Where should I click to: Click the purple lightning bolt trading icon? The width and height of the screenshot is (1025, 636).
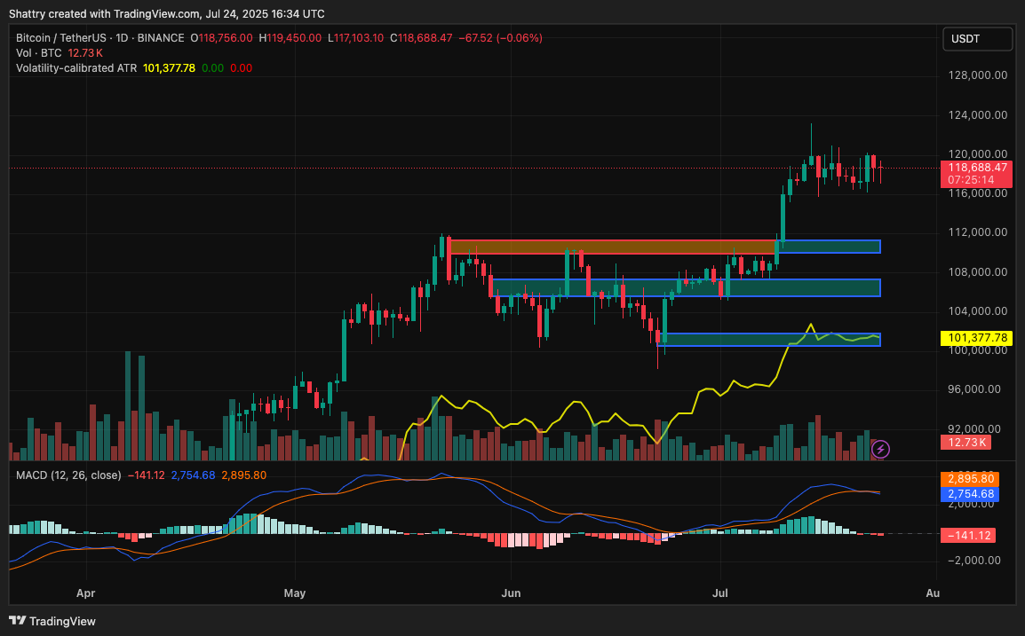(x=878, y=451)
